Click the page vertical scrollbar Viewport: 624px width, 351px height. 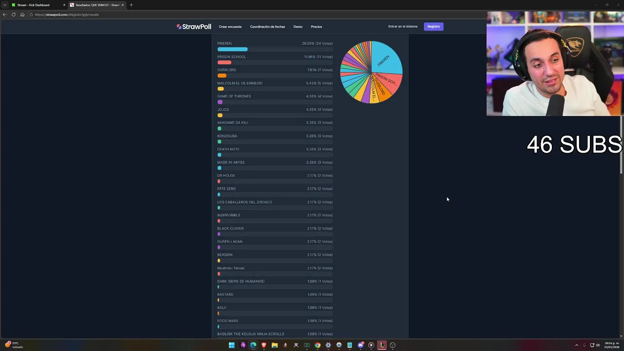621,145
